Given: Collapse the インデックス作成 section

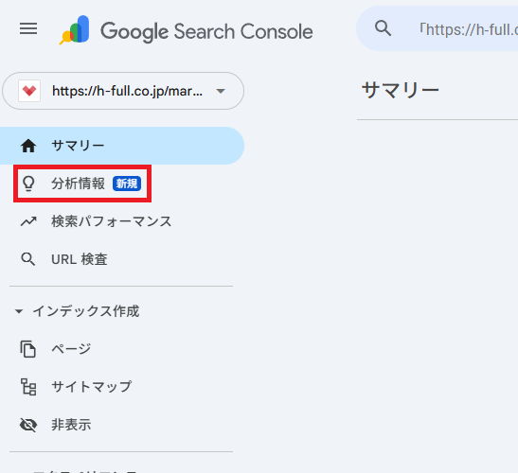Looking at the screenshot, I should click(x=19, y=311).
